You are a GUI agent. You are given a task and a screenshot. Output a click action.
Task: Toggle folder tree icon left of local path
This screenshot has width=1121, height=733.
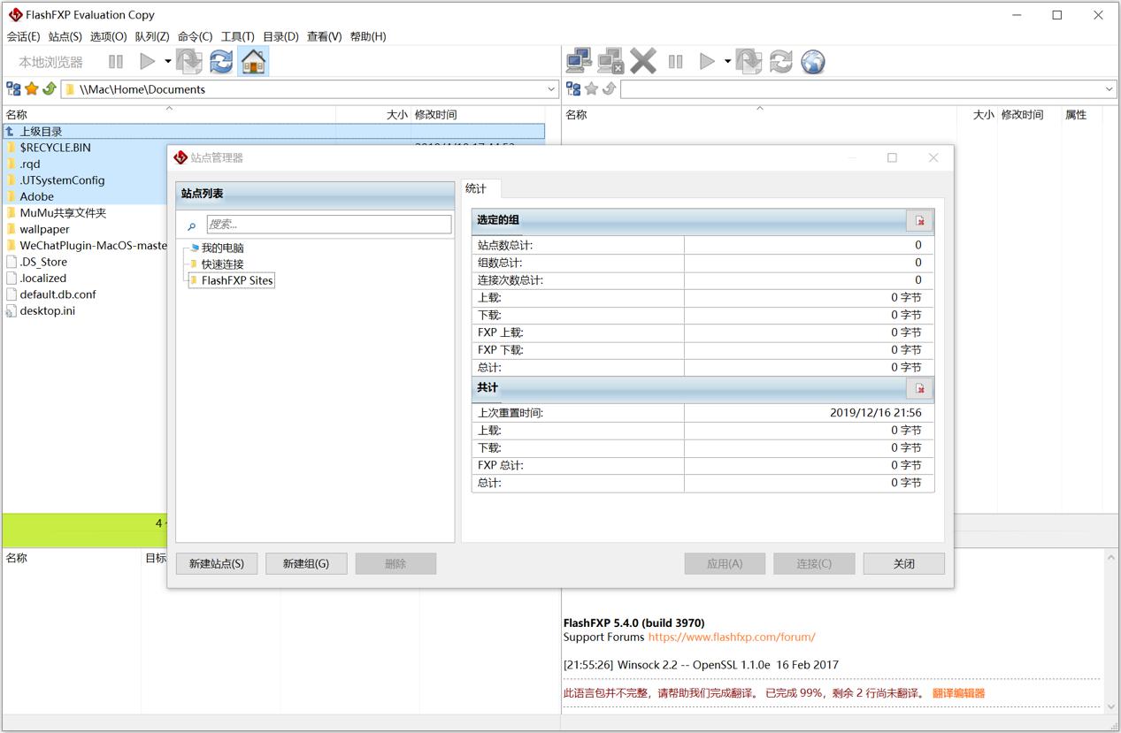13,88
